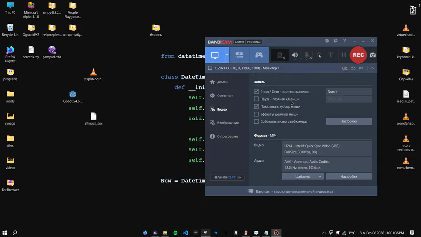Toggle Показывать курсор мыши checkbox
This screenshot has height=237, width=421.
click(256, 107)
